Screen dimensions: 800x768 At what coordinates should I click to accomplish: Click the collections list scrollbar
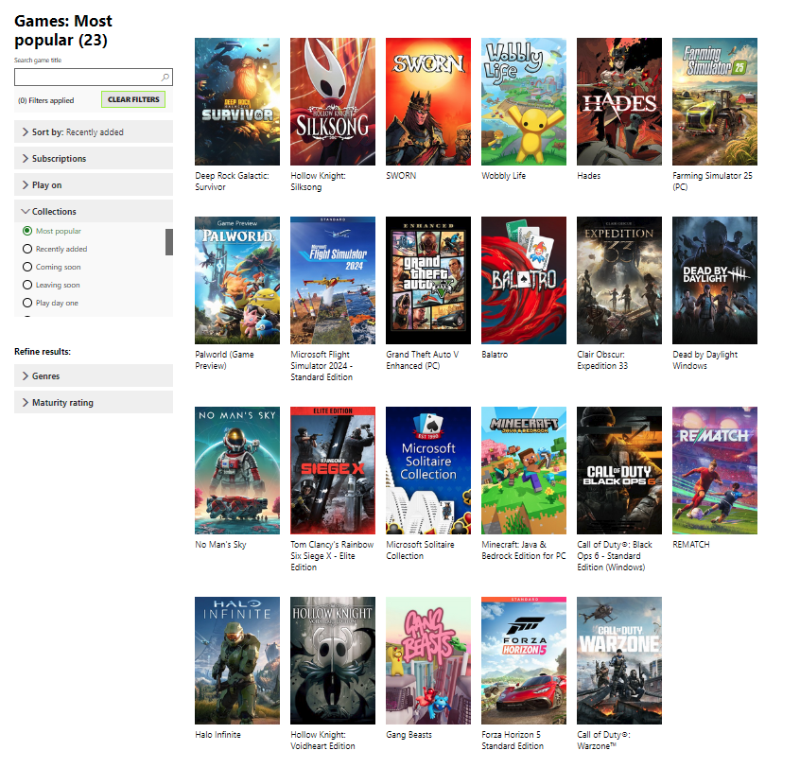[169, 242]
